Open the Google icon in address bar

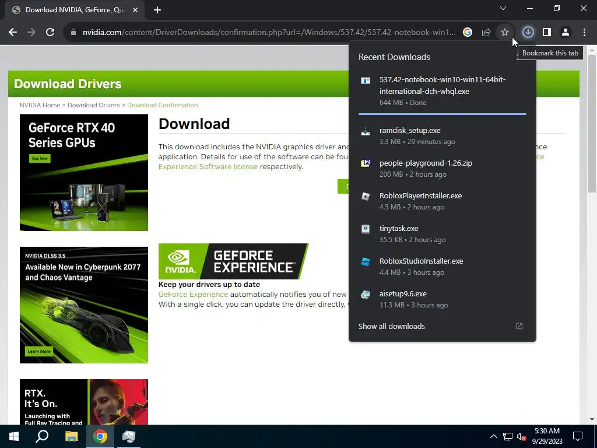468,33
